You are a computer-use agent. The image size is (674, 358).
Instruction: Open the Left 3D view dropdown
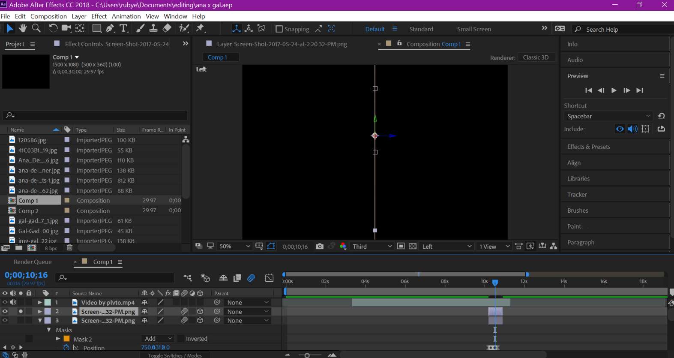(446, 246)
